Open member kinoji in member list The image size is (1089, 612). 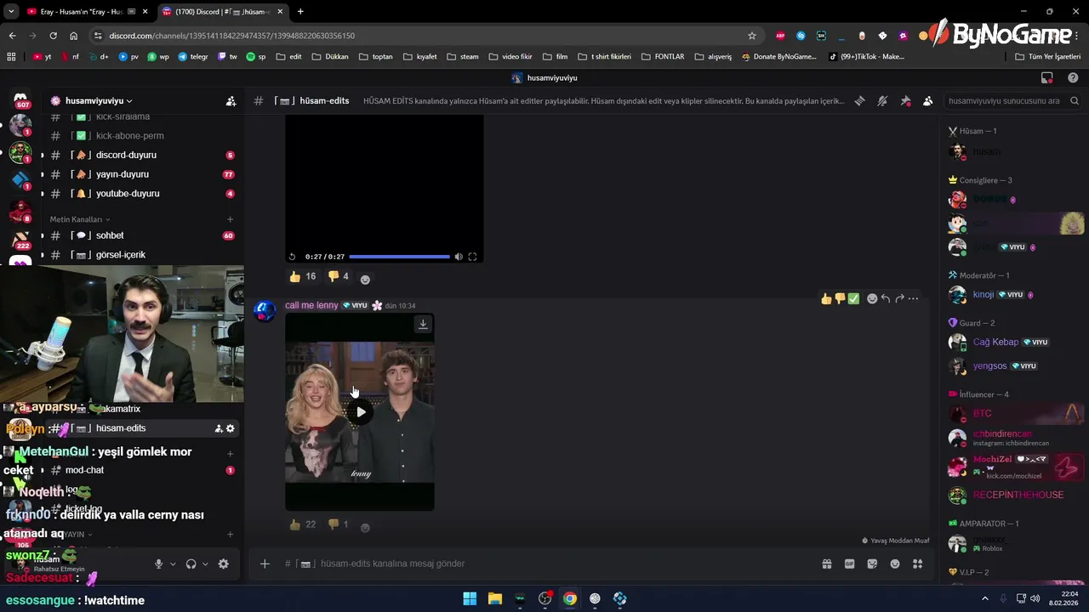1013,295
